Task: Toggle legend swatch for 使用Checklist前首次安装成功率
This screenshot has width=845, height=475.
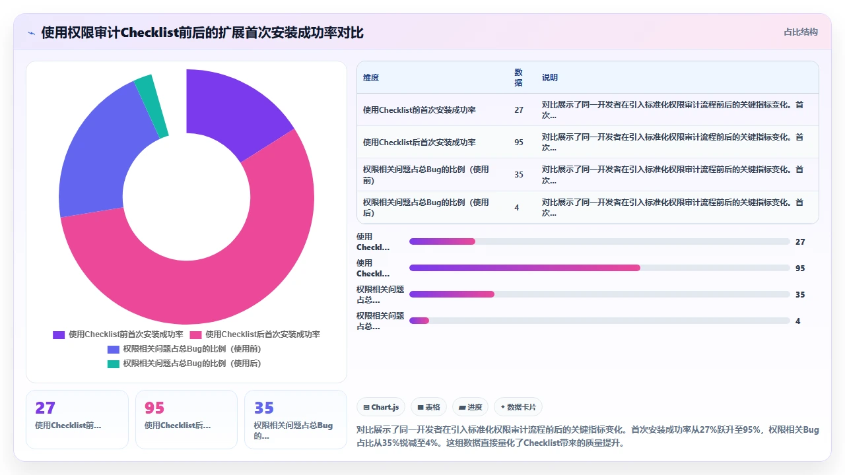Action: pos(59,335)
